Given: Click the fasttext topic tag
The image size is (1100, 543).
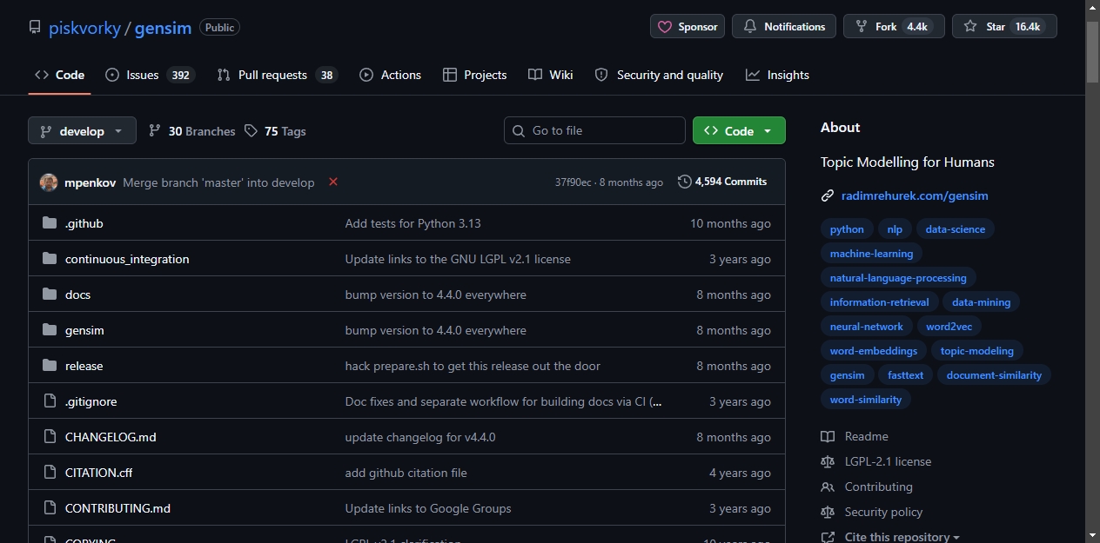Looking at the screenshot, I should coord(906,375).
